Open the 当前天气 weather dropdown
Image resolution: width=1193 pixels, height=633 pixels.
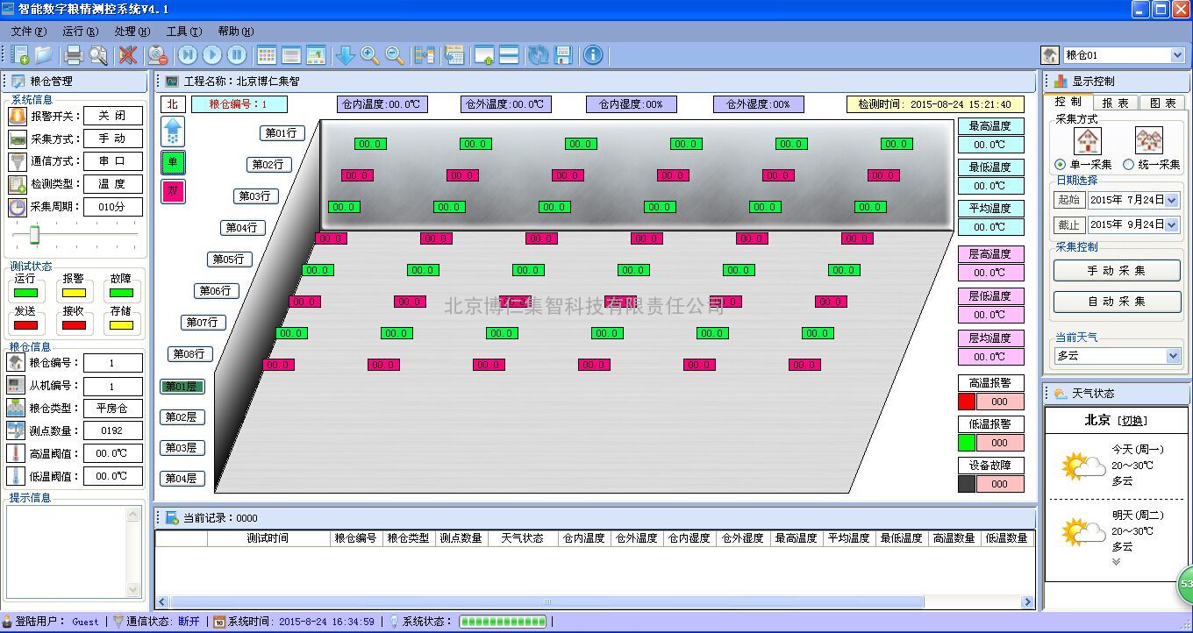point(1173,356)
